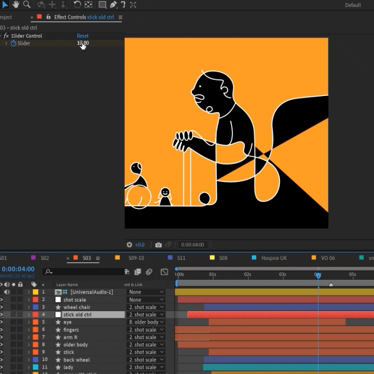
Task: Click the composition mini-flowchart icon
Action: (127, 272)
